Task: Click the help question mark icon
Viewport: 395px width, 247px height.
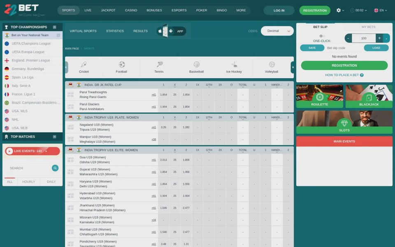Action: (362, 75)
